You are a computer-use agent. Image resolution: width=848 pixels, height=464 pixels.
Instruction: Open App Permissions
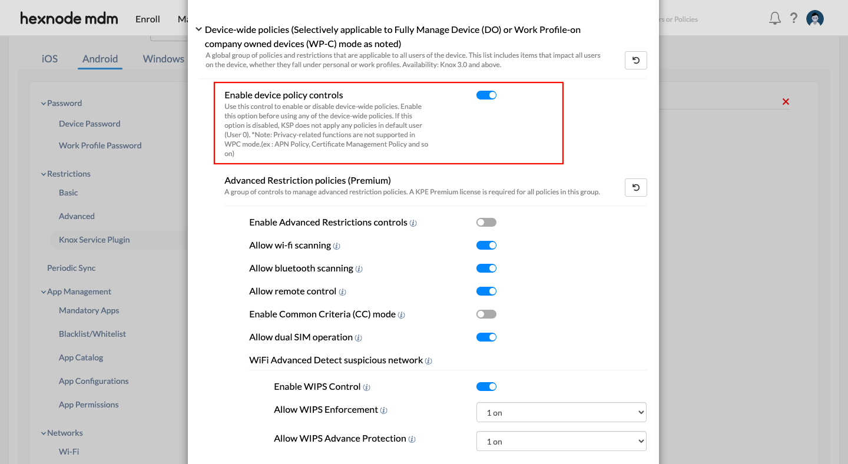(88, 405)
